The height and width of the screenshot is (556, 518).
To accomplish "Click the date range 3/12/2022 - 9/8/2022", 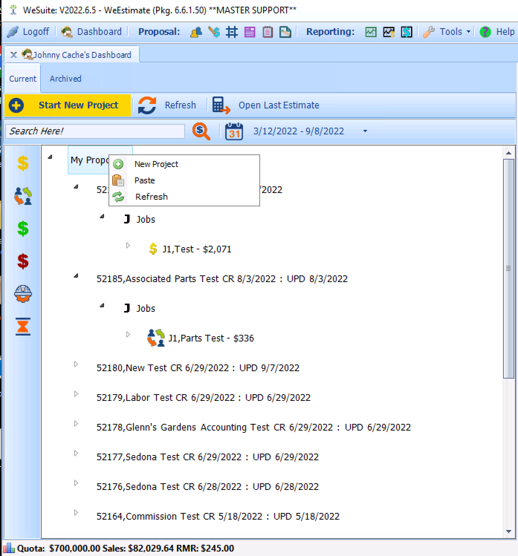I will [x=299, y=131].
